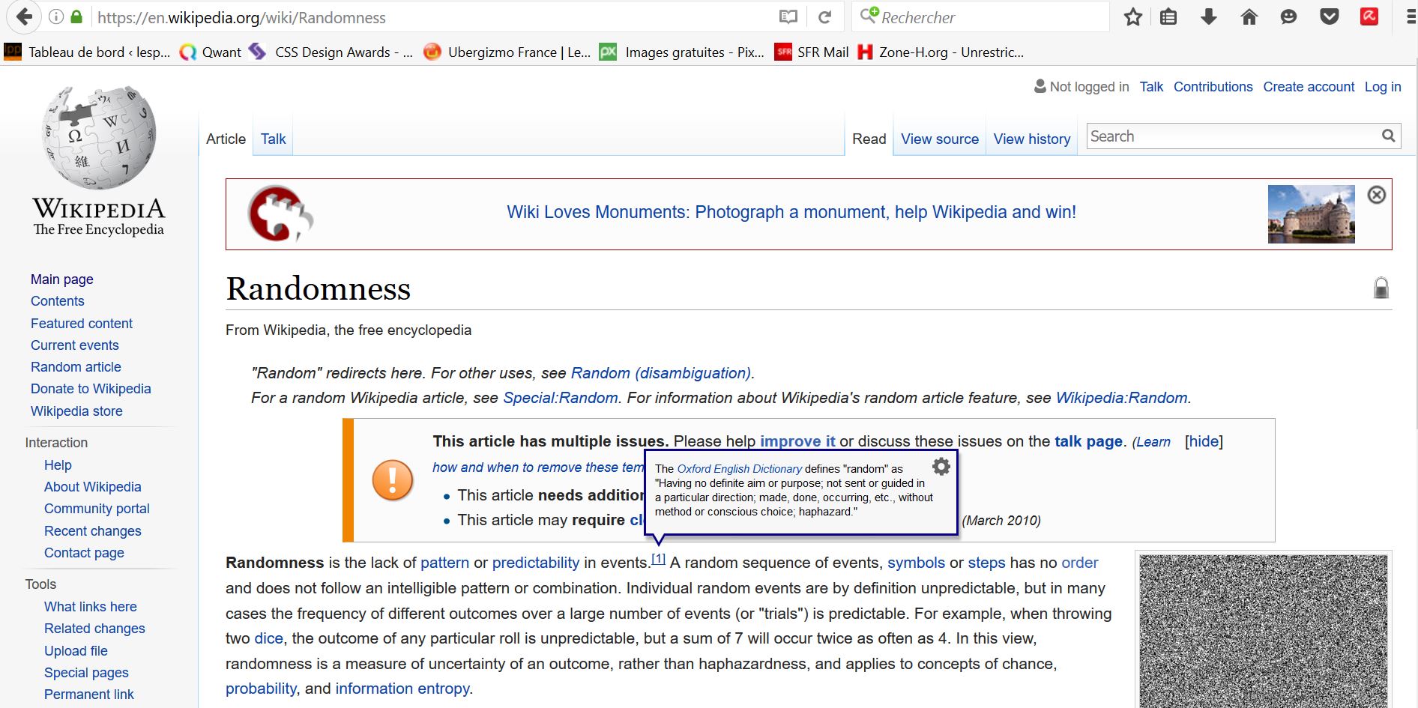
Task: Click the page protection padlock icon
Action: coord(1381,288)
